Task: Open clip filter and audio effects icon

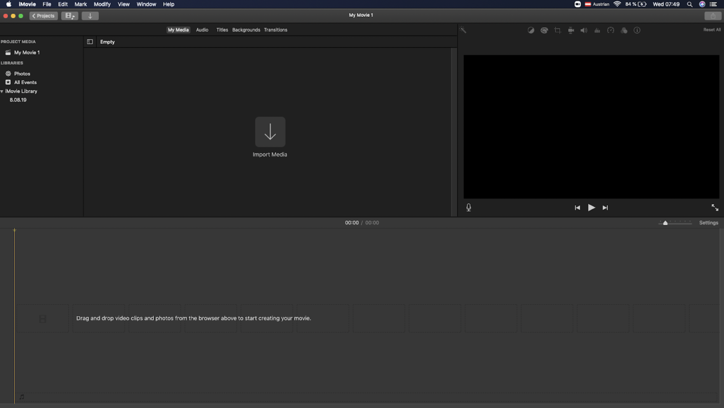Action: tap(624, 30)
